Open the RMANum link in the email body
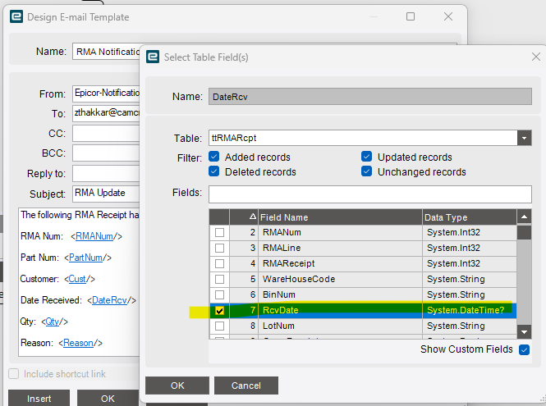Image resolution: width=546 pixels, height=406 pixels. tap(94, 236)
